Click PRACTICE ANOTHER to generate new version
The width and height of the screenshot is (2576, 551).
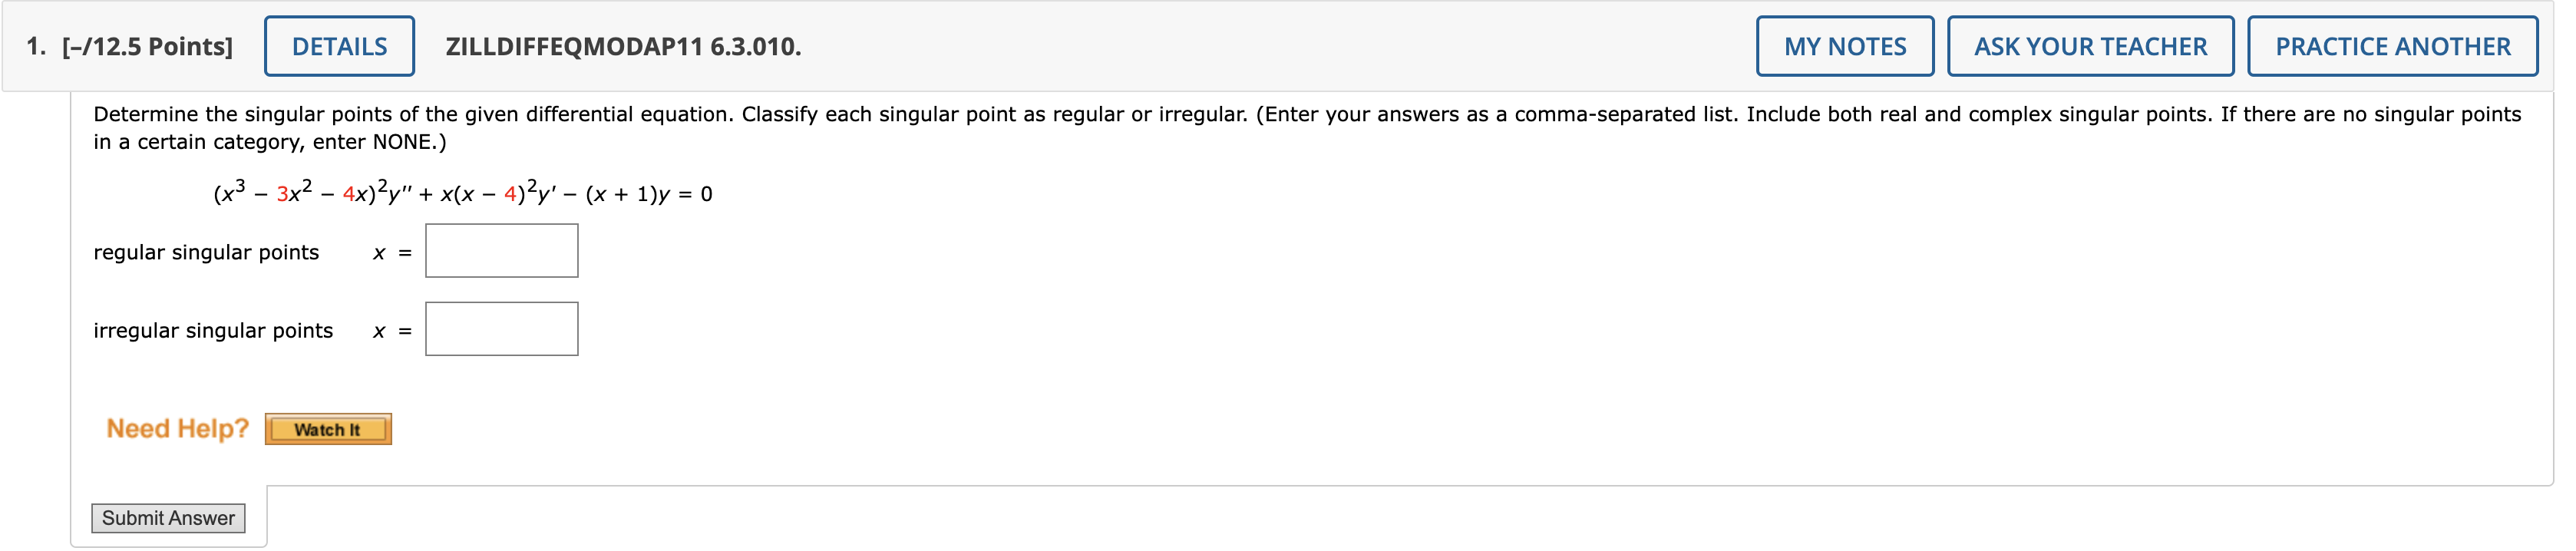point(2395,44)
